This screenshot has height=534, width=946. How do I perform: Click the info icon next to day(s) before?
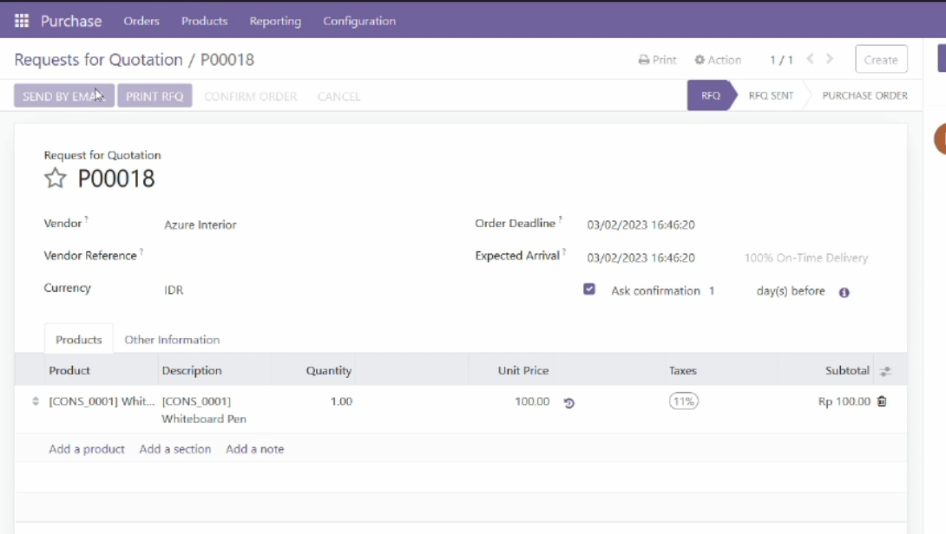pos(844,292)
